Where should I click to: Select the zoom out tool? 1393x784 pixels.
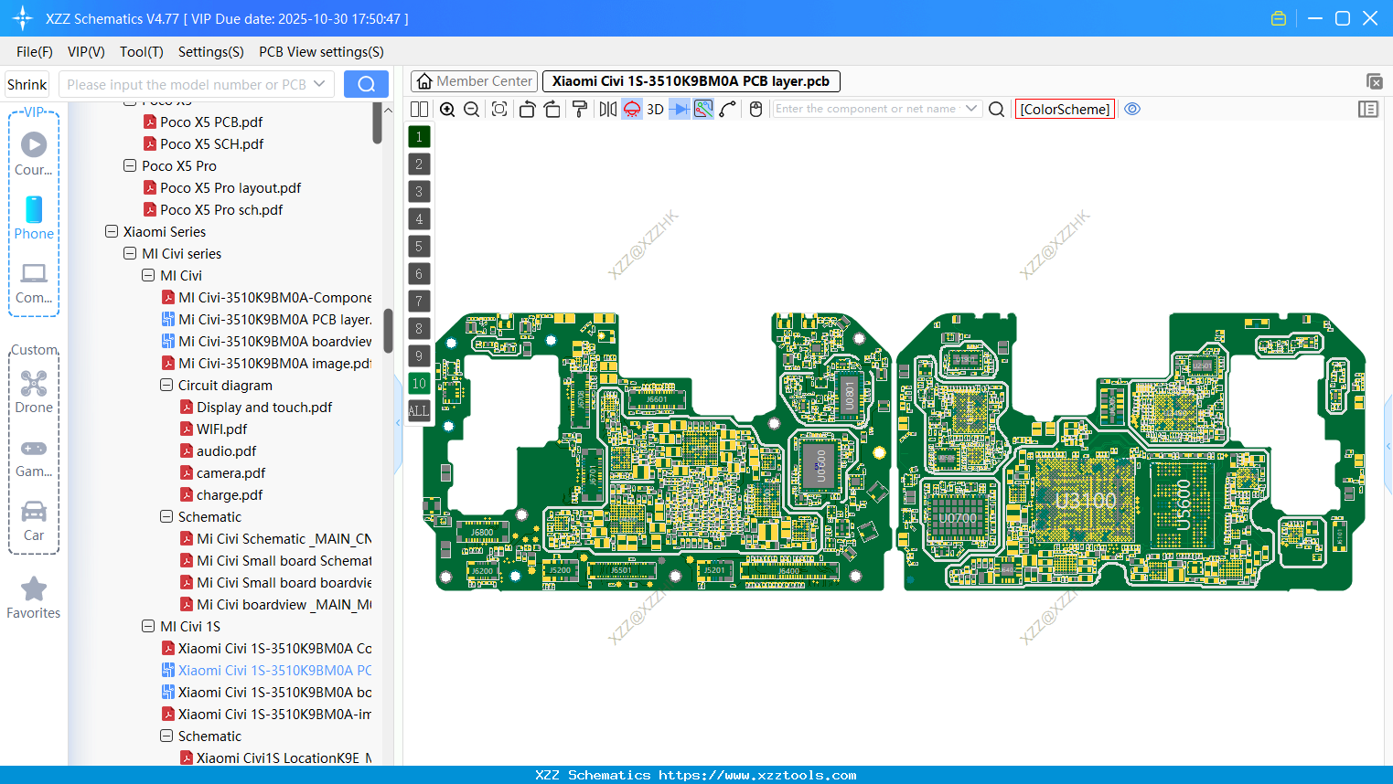tap(470, 108)
